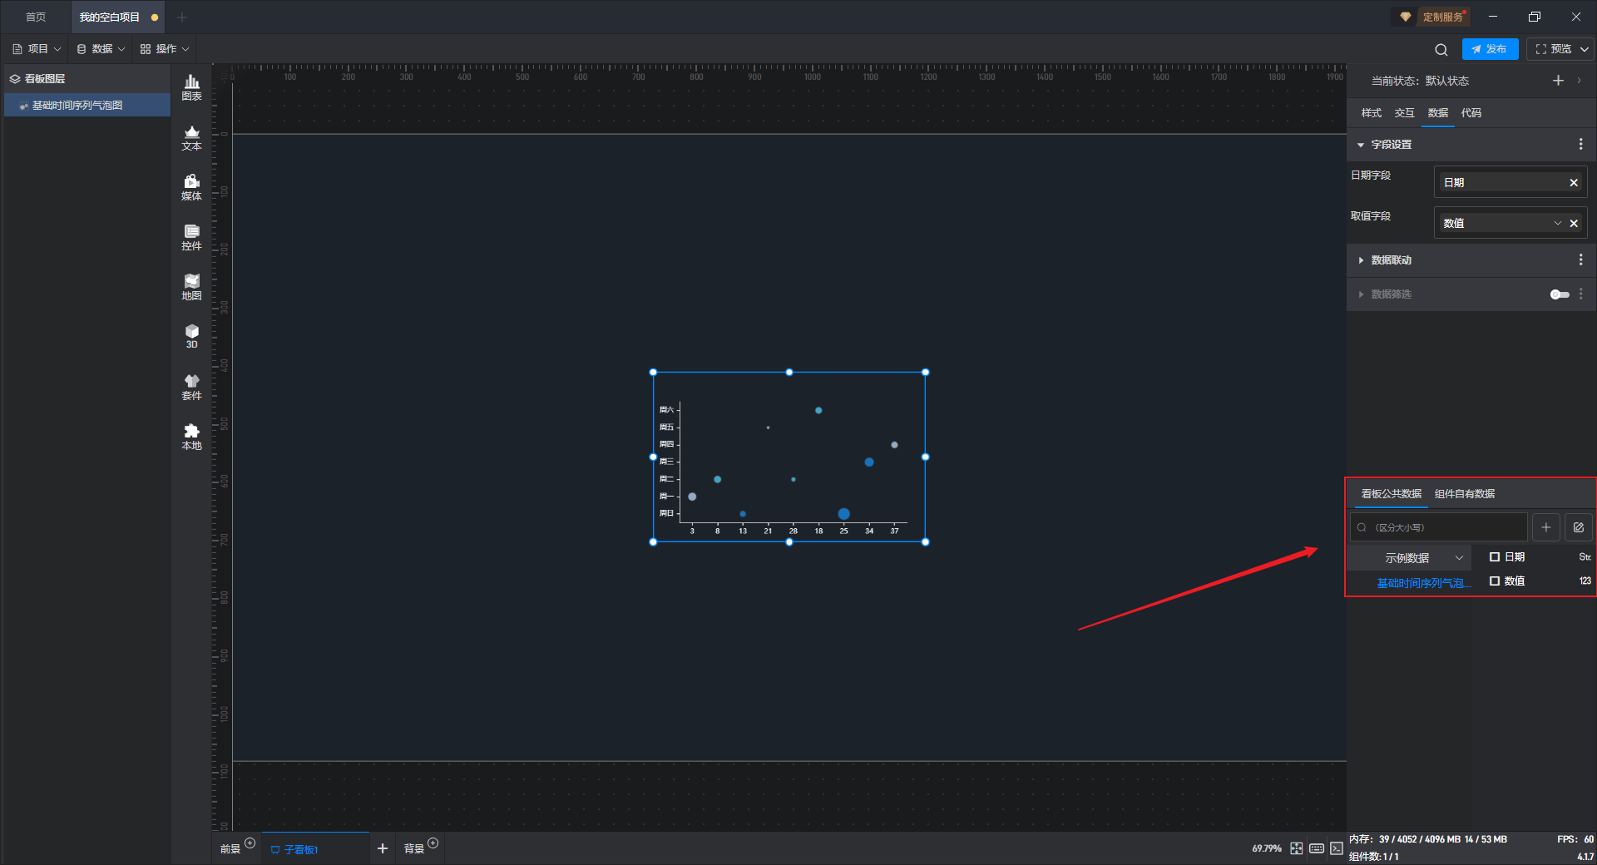The width and height of the screenshot is (1597, 865).
Task: Click the plus icon beside 前景
Action: [250, 843]
